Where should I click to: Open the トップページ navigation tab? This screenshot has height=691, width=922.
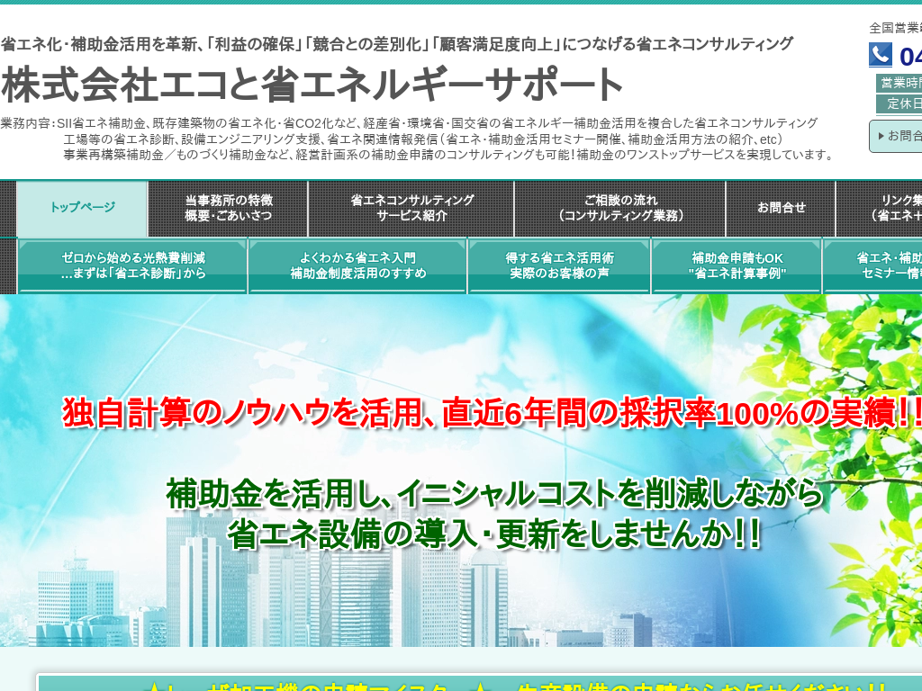82,208
